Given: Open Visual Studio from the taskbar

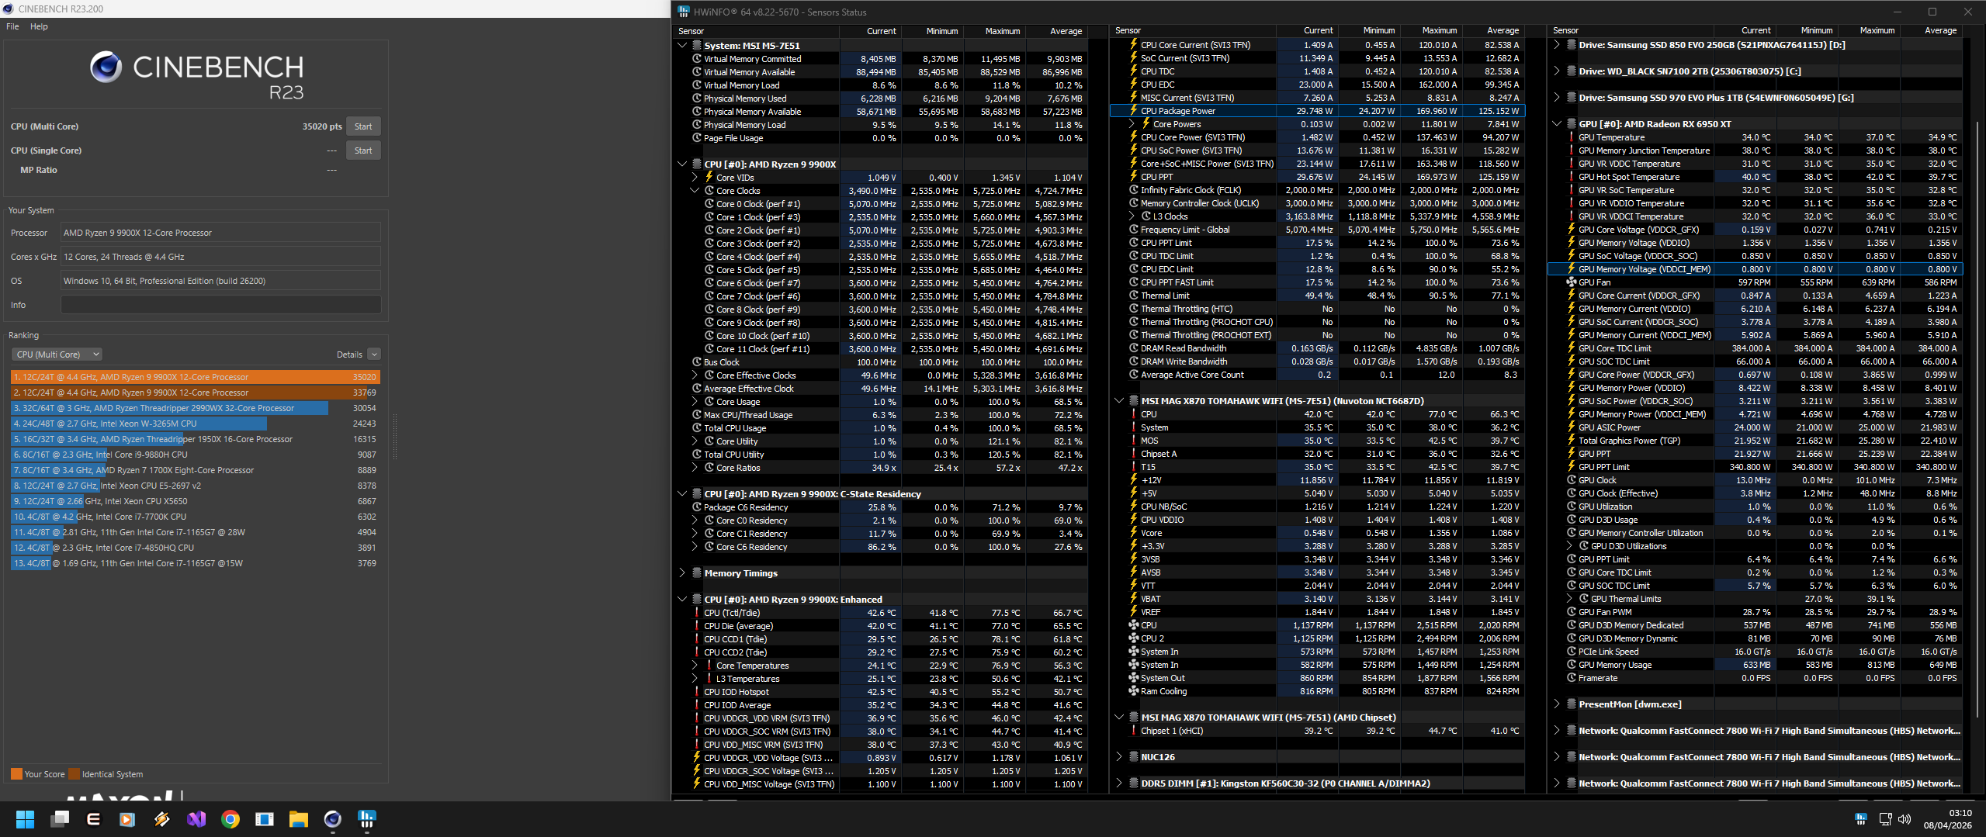Looking at the screenshot, I should click(196, 819).
